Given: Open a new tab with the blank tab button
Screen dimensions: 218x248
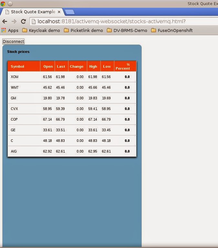Looking at the screenshot, I should 70,12.
